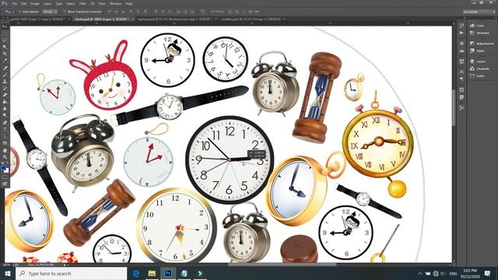Select the Hand tool
Screen dimensions: 498x280
[x=5, y=150]
